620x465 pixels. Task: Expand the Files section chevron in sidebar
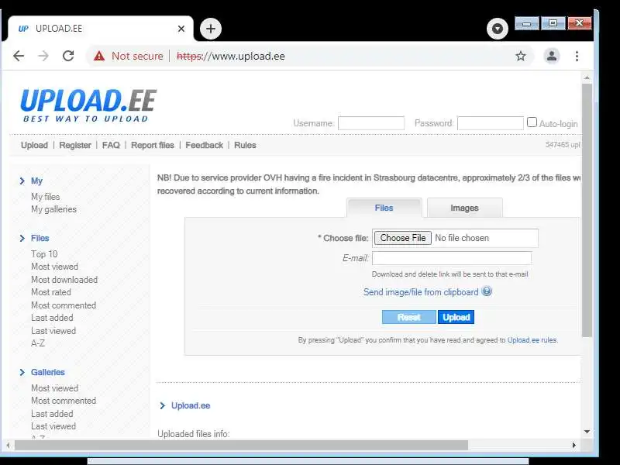tap(22, 239)
